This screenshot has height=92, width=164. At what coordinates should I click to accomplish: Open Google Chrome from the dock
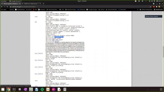click(8, 89)
